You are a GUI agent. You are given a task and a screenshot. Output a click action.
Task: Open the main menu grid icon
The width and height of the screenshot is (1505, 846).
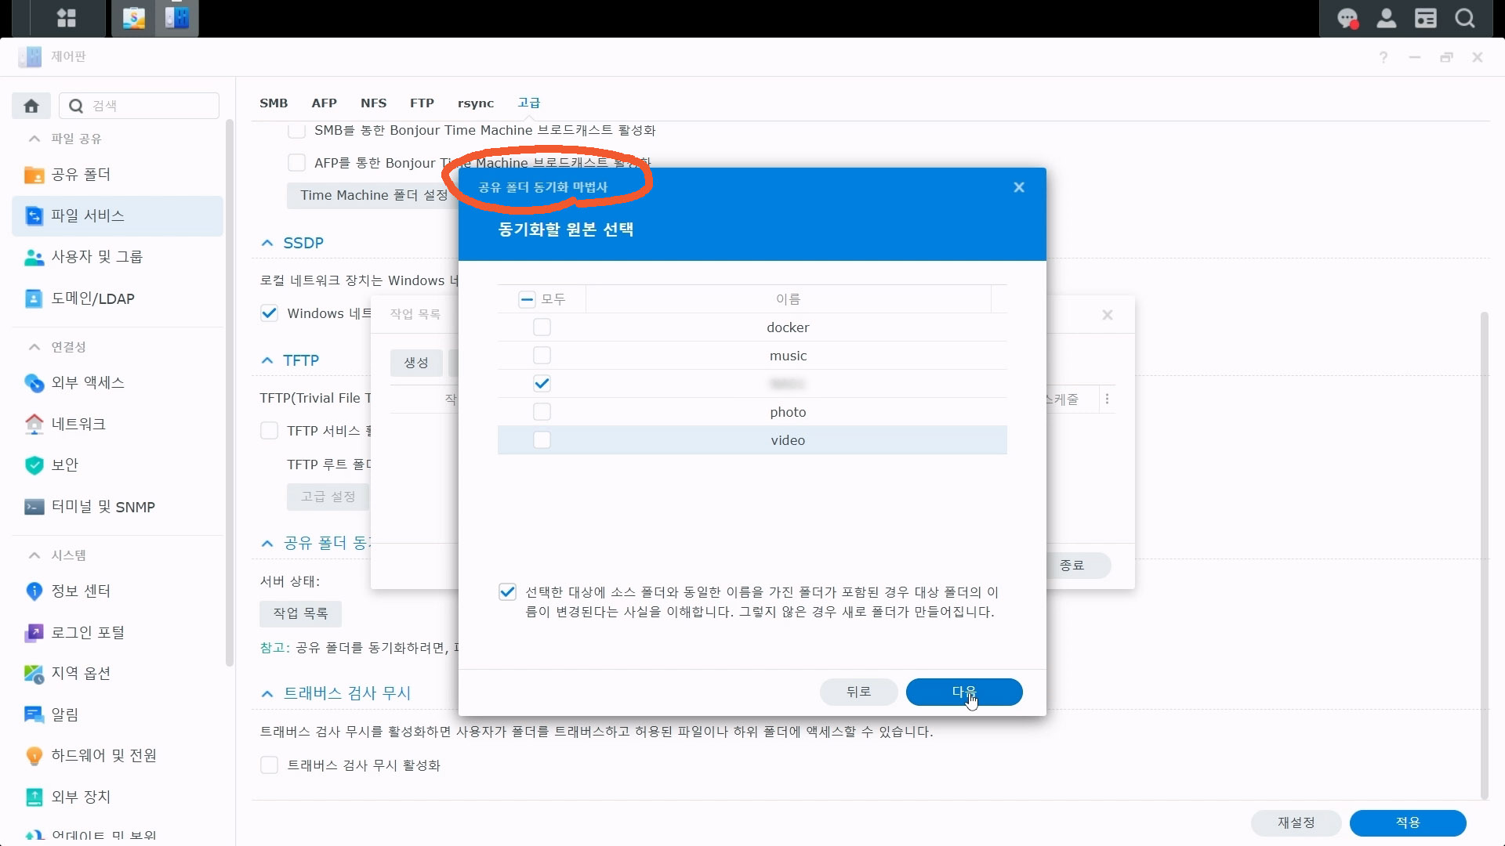[67, 18]
